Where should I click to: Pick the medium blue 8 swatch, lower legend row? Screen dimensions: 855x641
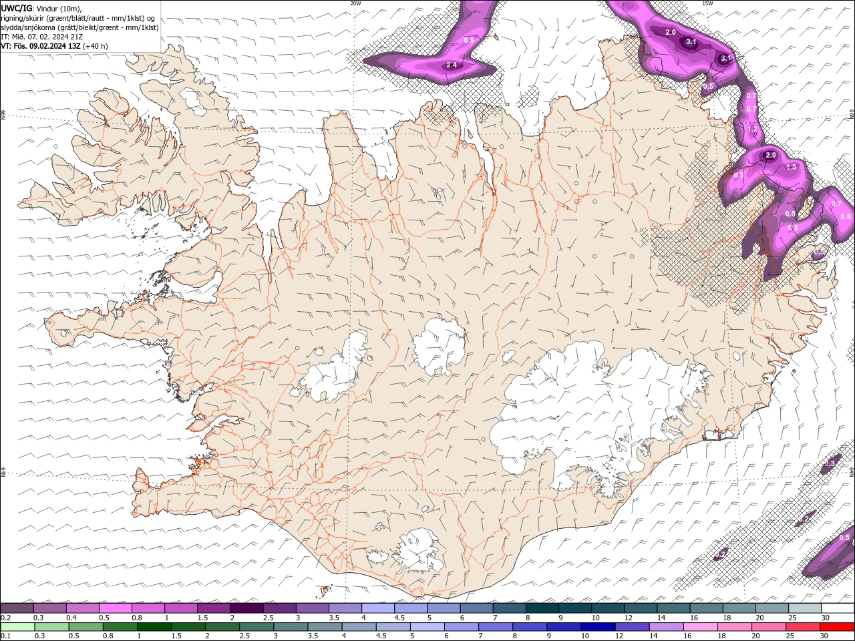[529, 627]
